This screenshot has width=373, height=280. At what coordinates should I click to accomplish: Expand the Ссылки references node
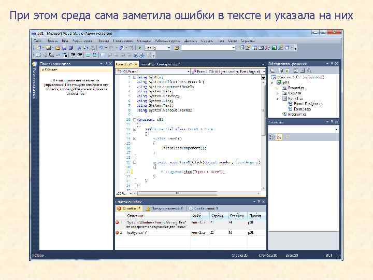[x=277, y=93]
